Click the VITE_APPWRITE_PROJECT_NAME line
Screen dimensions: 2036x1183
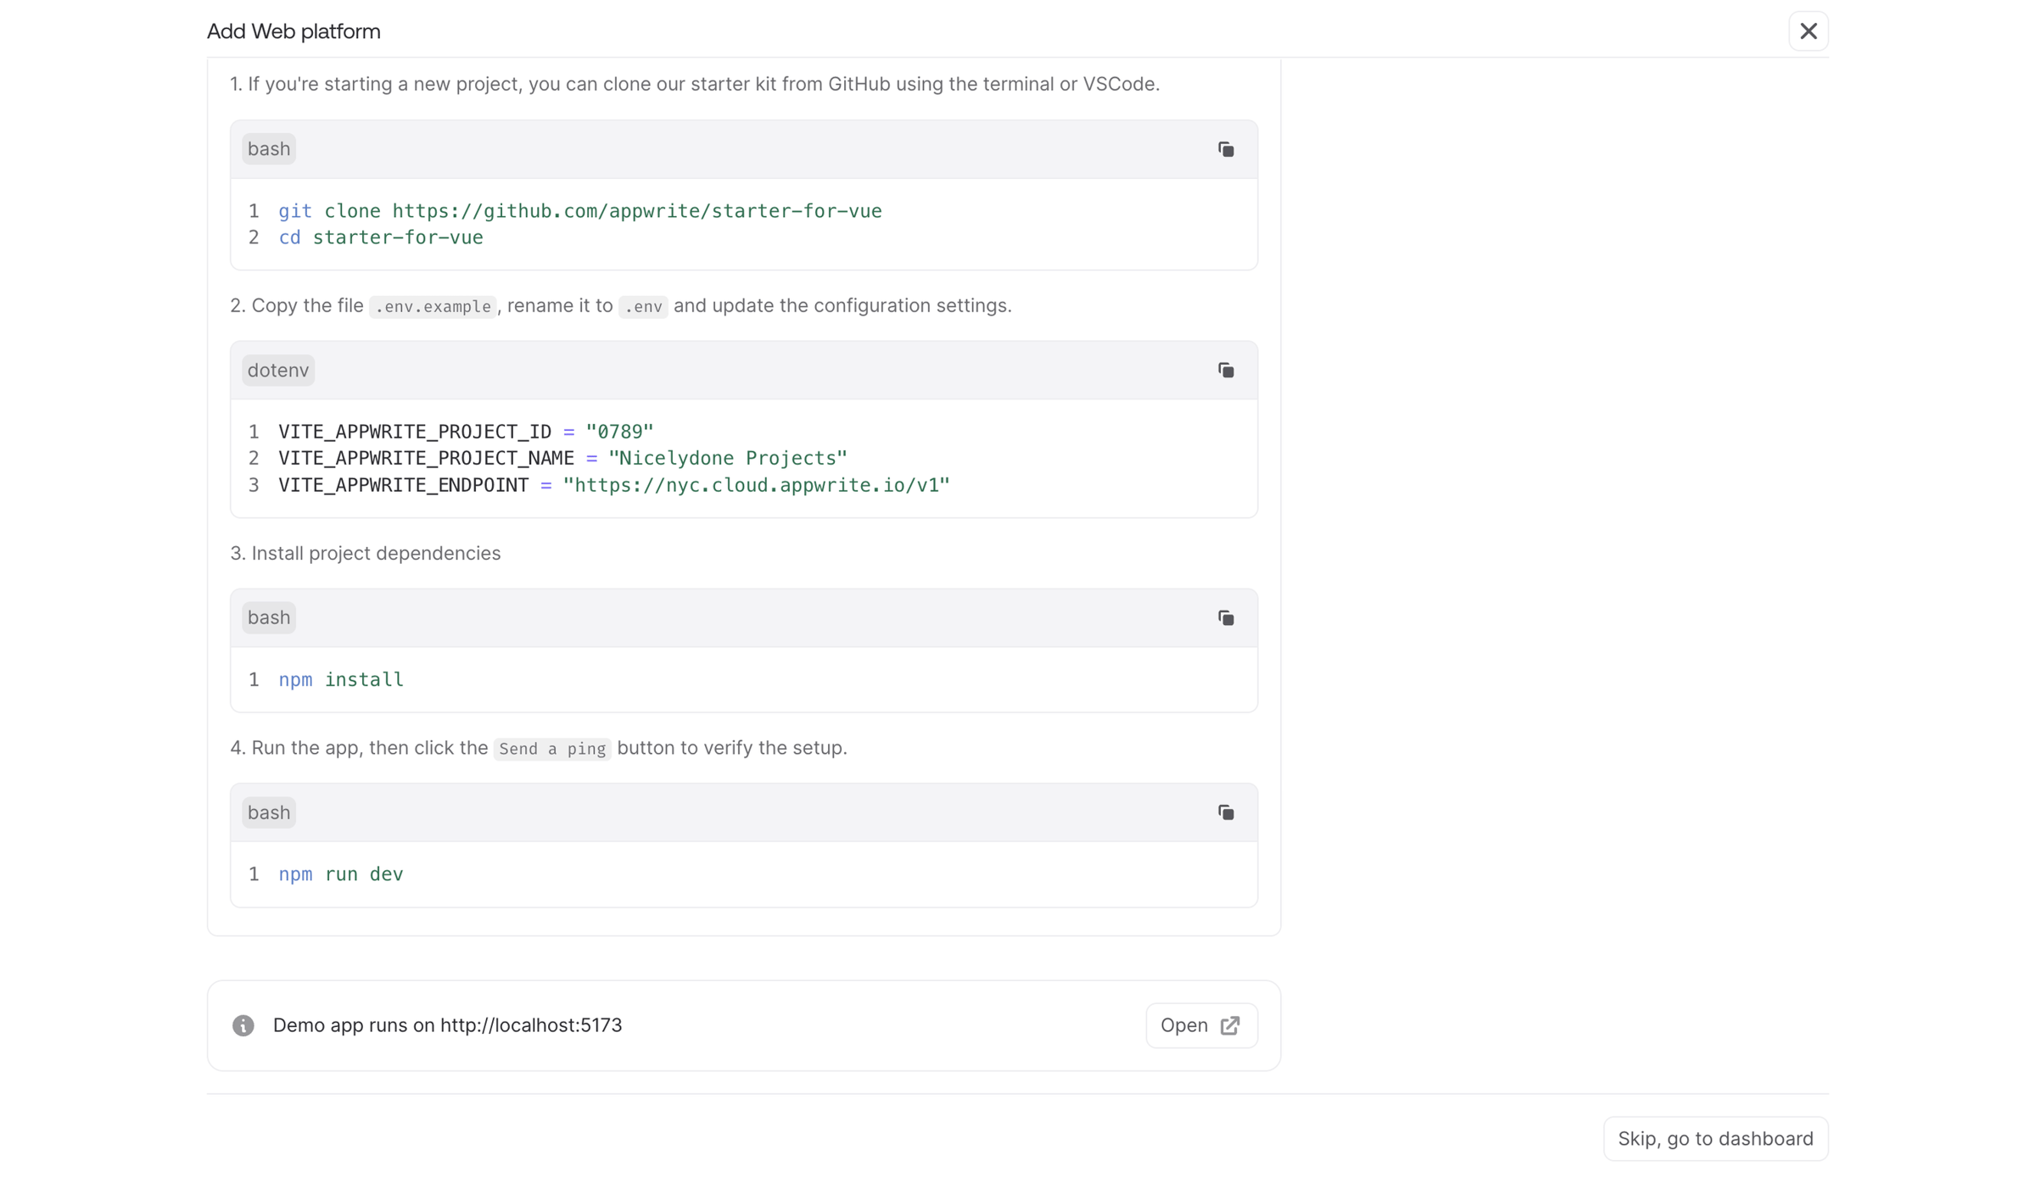[562, 458]
